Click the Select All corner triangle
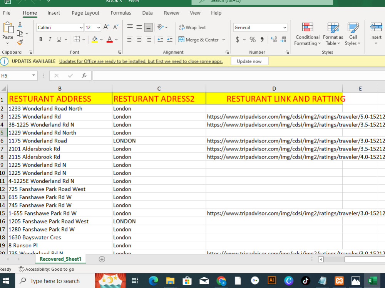The height and width of the screenshot is (288, 385). (x=4, y=88)
